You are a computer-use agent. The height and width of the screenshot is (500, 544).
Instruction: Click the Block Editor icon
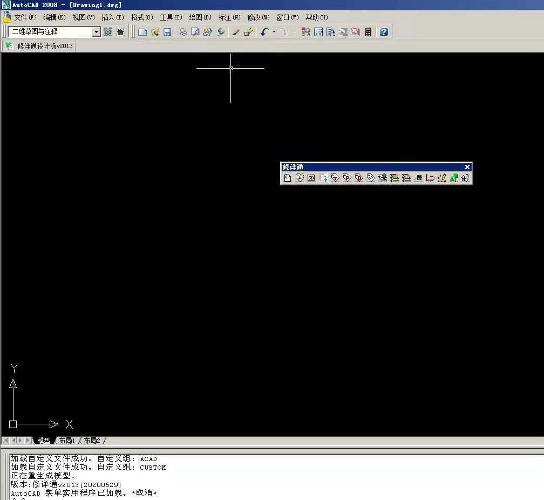(x=248, y=32)
